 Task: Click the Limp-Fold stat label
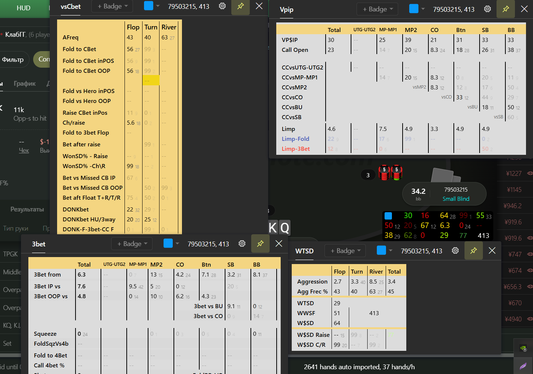pos(295,139)
